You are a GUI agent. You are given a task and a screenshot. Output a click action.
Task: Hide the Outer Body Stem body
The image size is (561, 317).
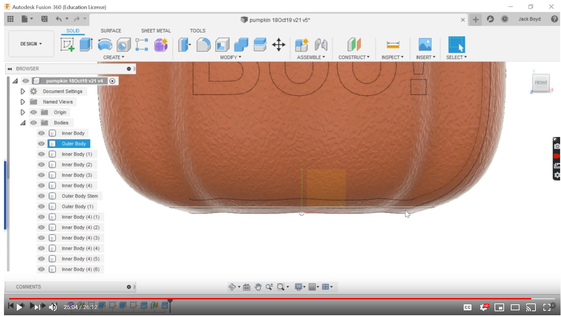(x=41, y=196)
